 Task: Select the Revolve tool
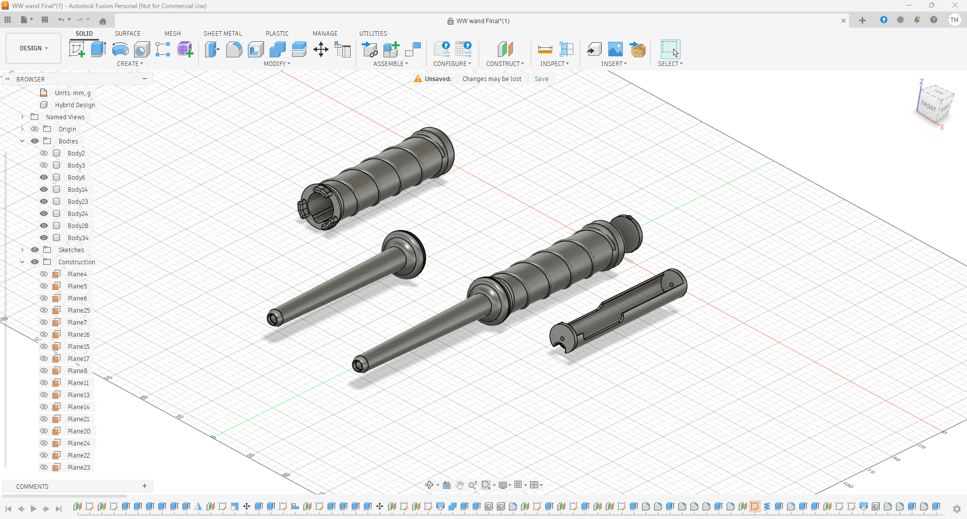tap(120, 49)
